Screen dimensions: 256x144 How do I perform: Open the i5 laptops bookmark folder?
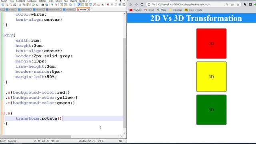pyautogui.click(x=176, y=10)
